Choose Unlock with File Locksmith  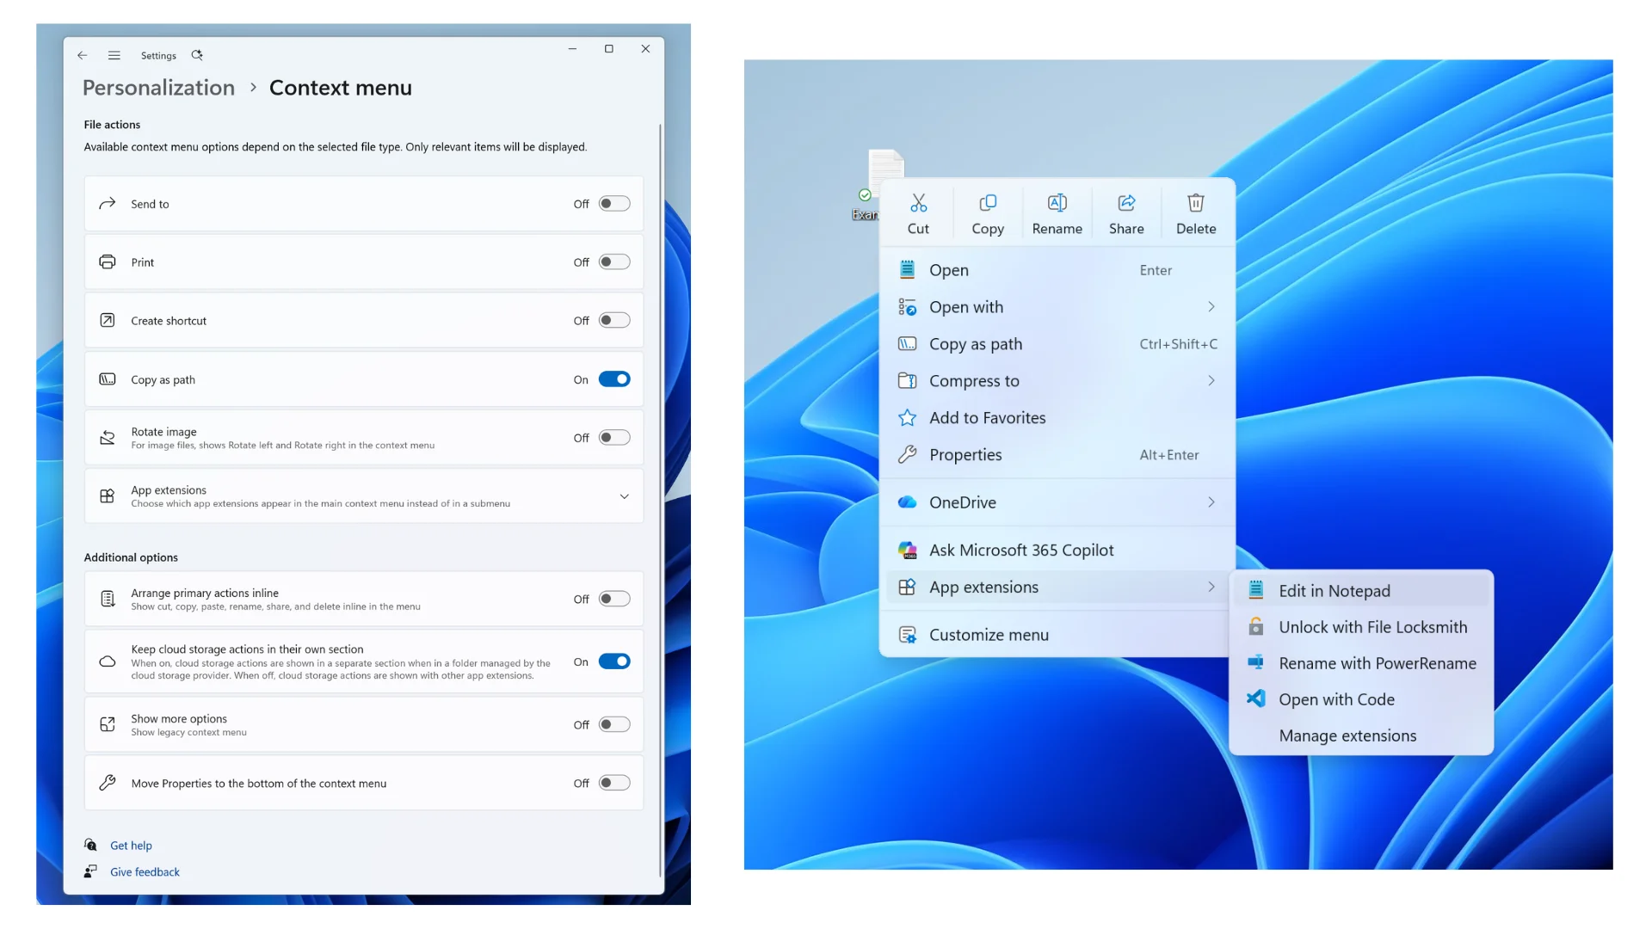coord(1361,627)
